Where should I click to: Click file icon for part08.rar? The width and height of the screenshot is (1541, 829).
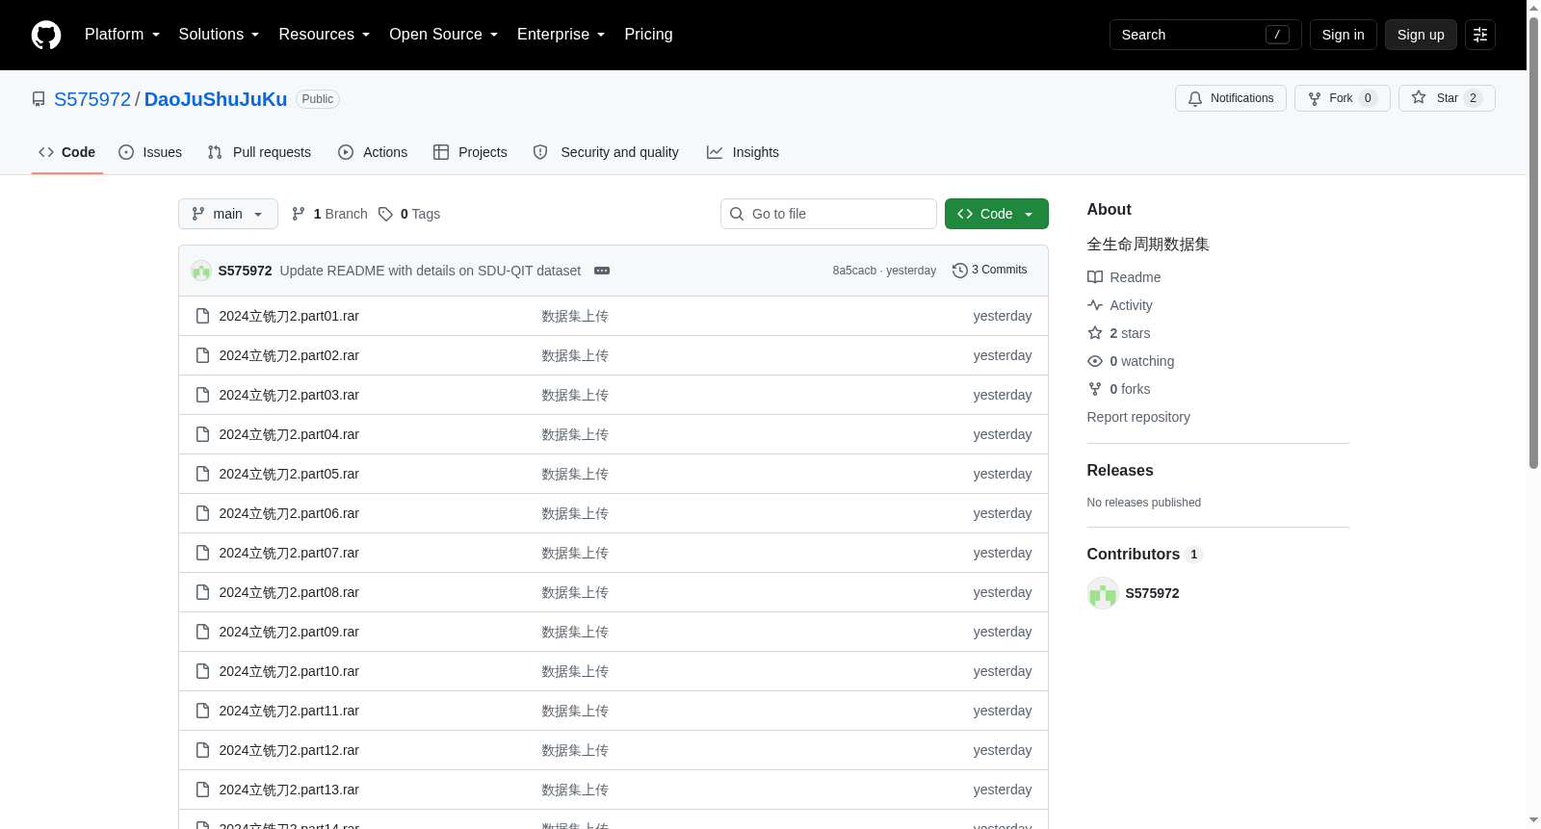point(202,592)
